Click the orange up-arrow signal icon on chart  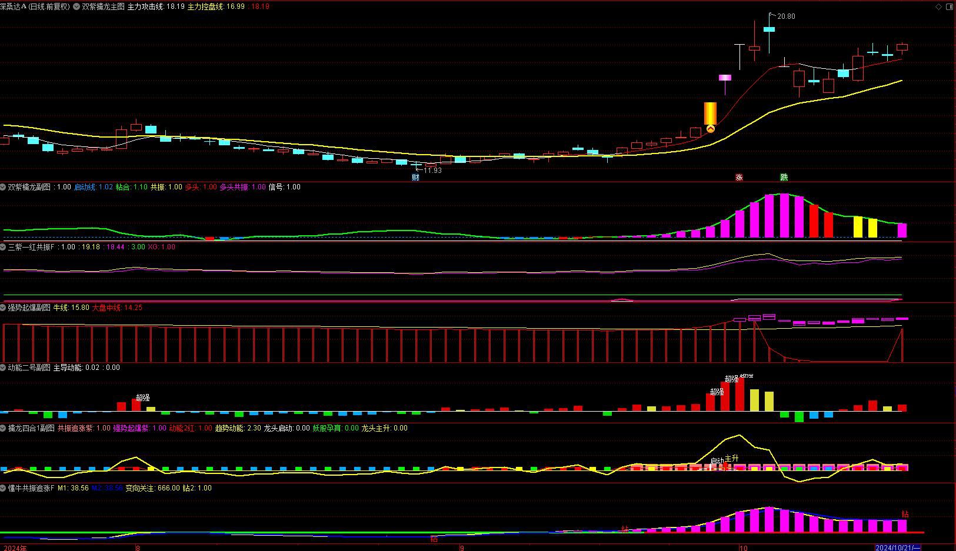[711, 129]
